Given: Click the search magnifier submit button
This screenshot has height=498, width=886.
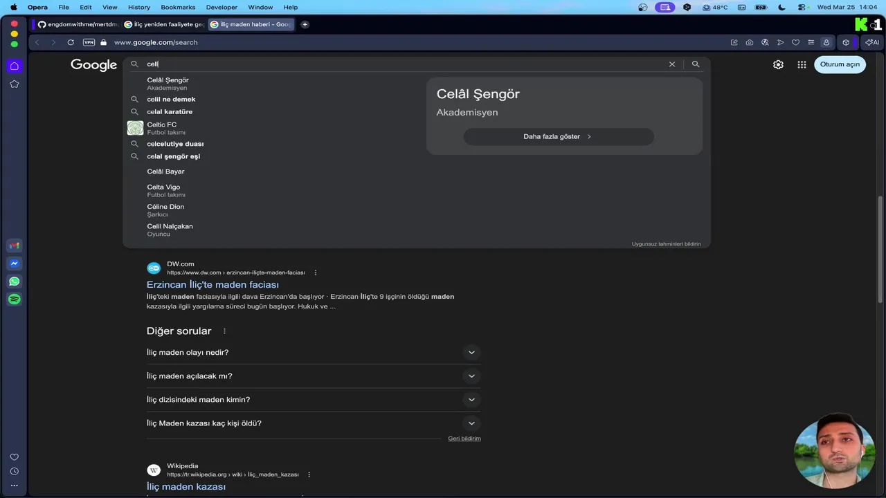Looking at the screenshot, I should pos(696,64).
